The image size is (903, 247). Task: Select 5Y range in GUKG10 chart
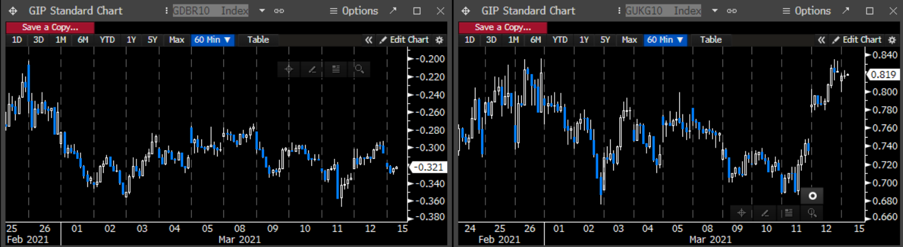(x=605, y=40)
